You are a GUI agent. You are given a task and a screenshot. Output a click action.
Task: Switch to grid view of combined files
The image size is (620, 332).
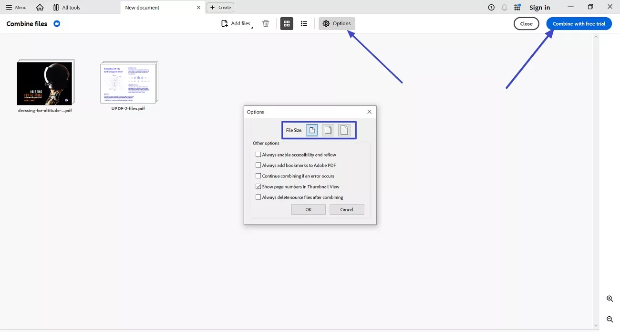point(287,23)
